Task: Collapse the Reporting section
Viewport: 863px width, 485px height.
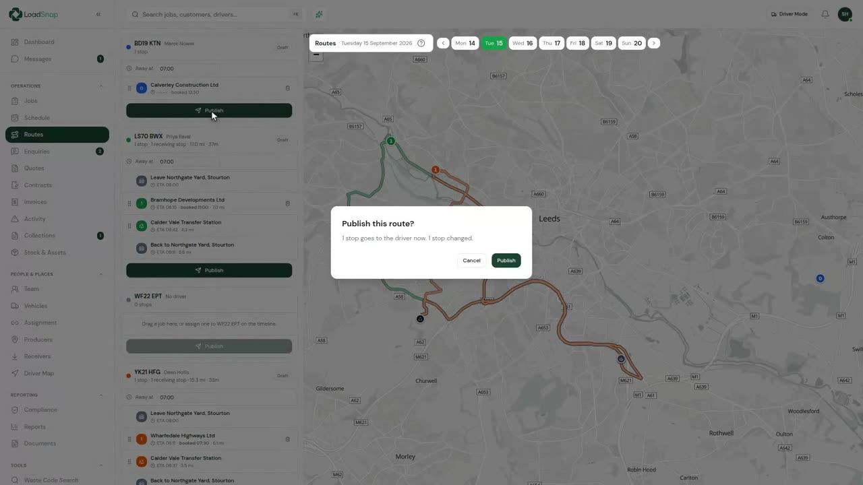Action: (x=101, y=395)
